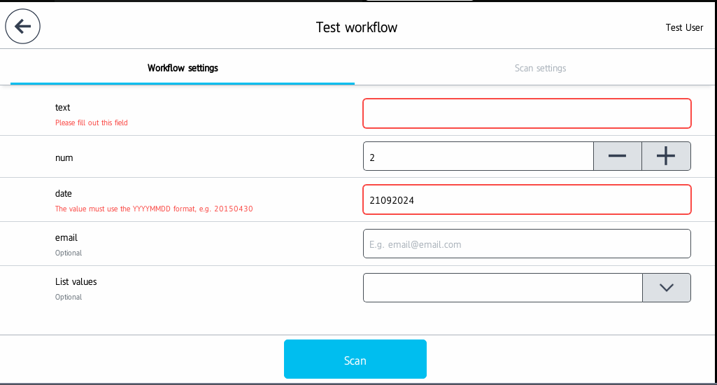Increase num value with plus button
Screen dimensions: 717x385
[x=666, y=156]
